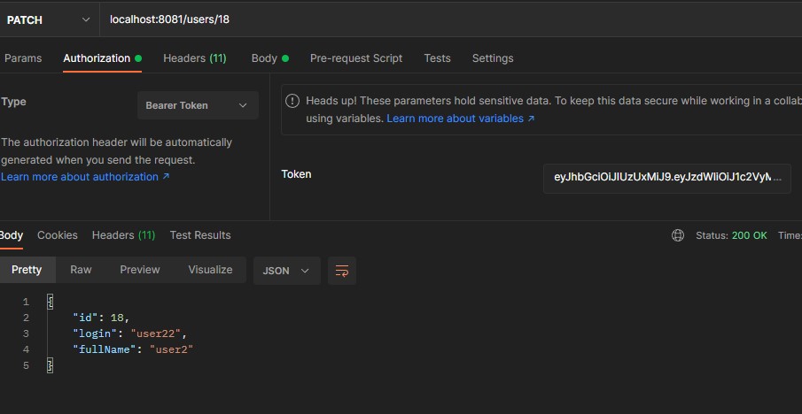Open the Tests tab
The image size is (802, 414).
click(x=437, y=58)
